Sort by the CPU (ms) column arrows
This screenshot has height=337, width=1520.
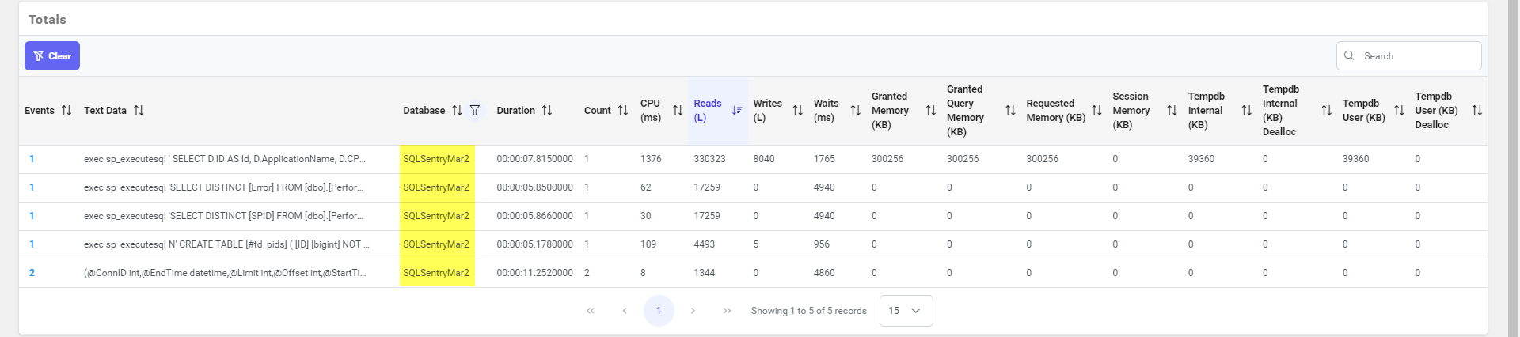678,111
